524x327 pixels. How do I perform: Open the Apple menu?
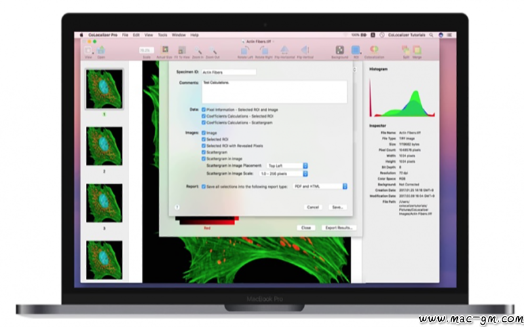click(81, 35)
